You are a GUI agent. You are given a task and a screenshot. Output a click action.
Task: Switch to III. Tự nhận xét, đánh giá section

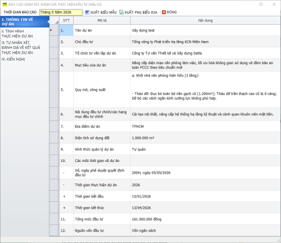coord(21,48)
